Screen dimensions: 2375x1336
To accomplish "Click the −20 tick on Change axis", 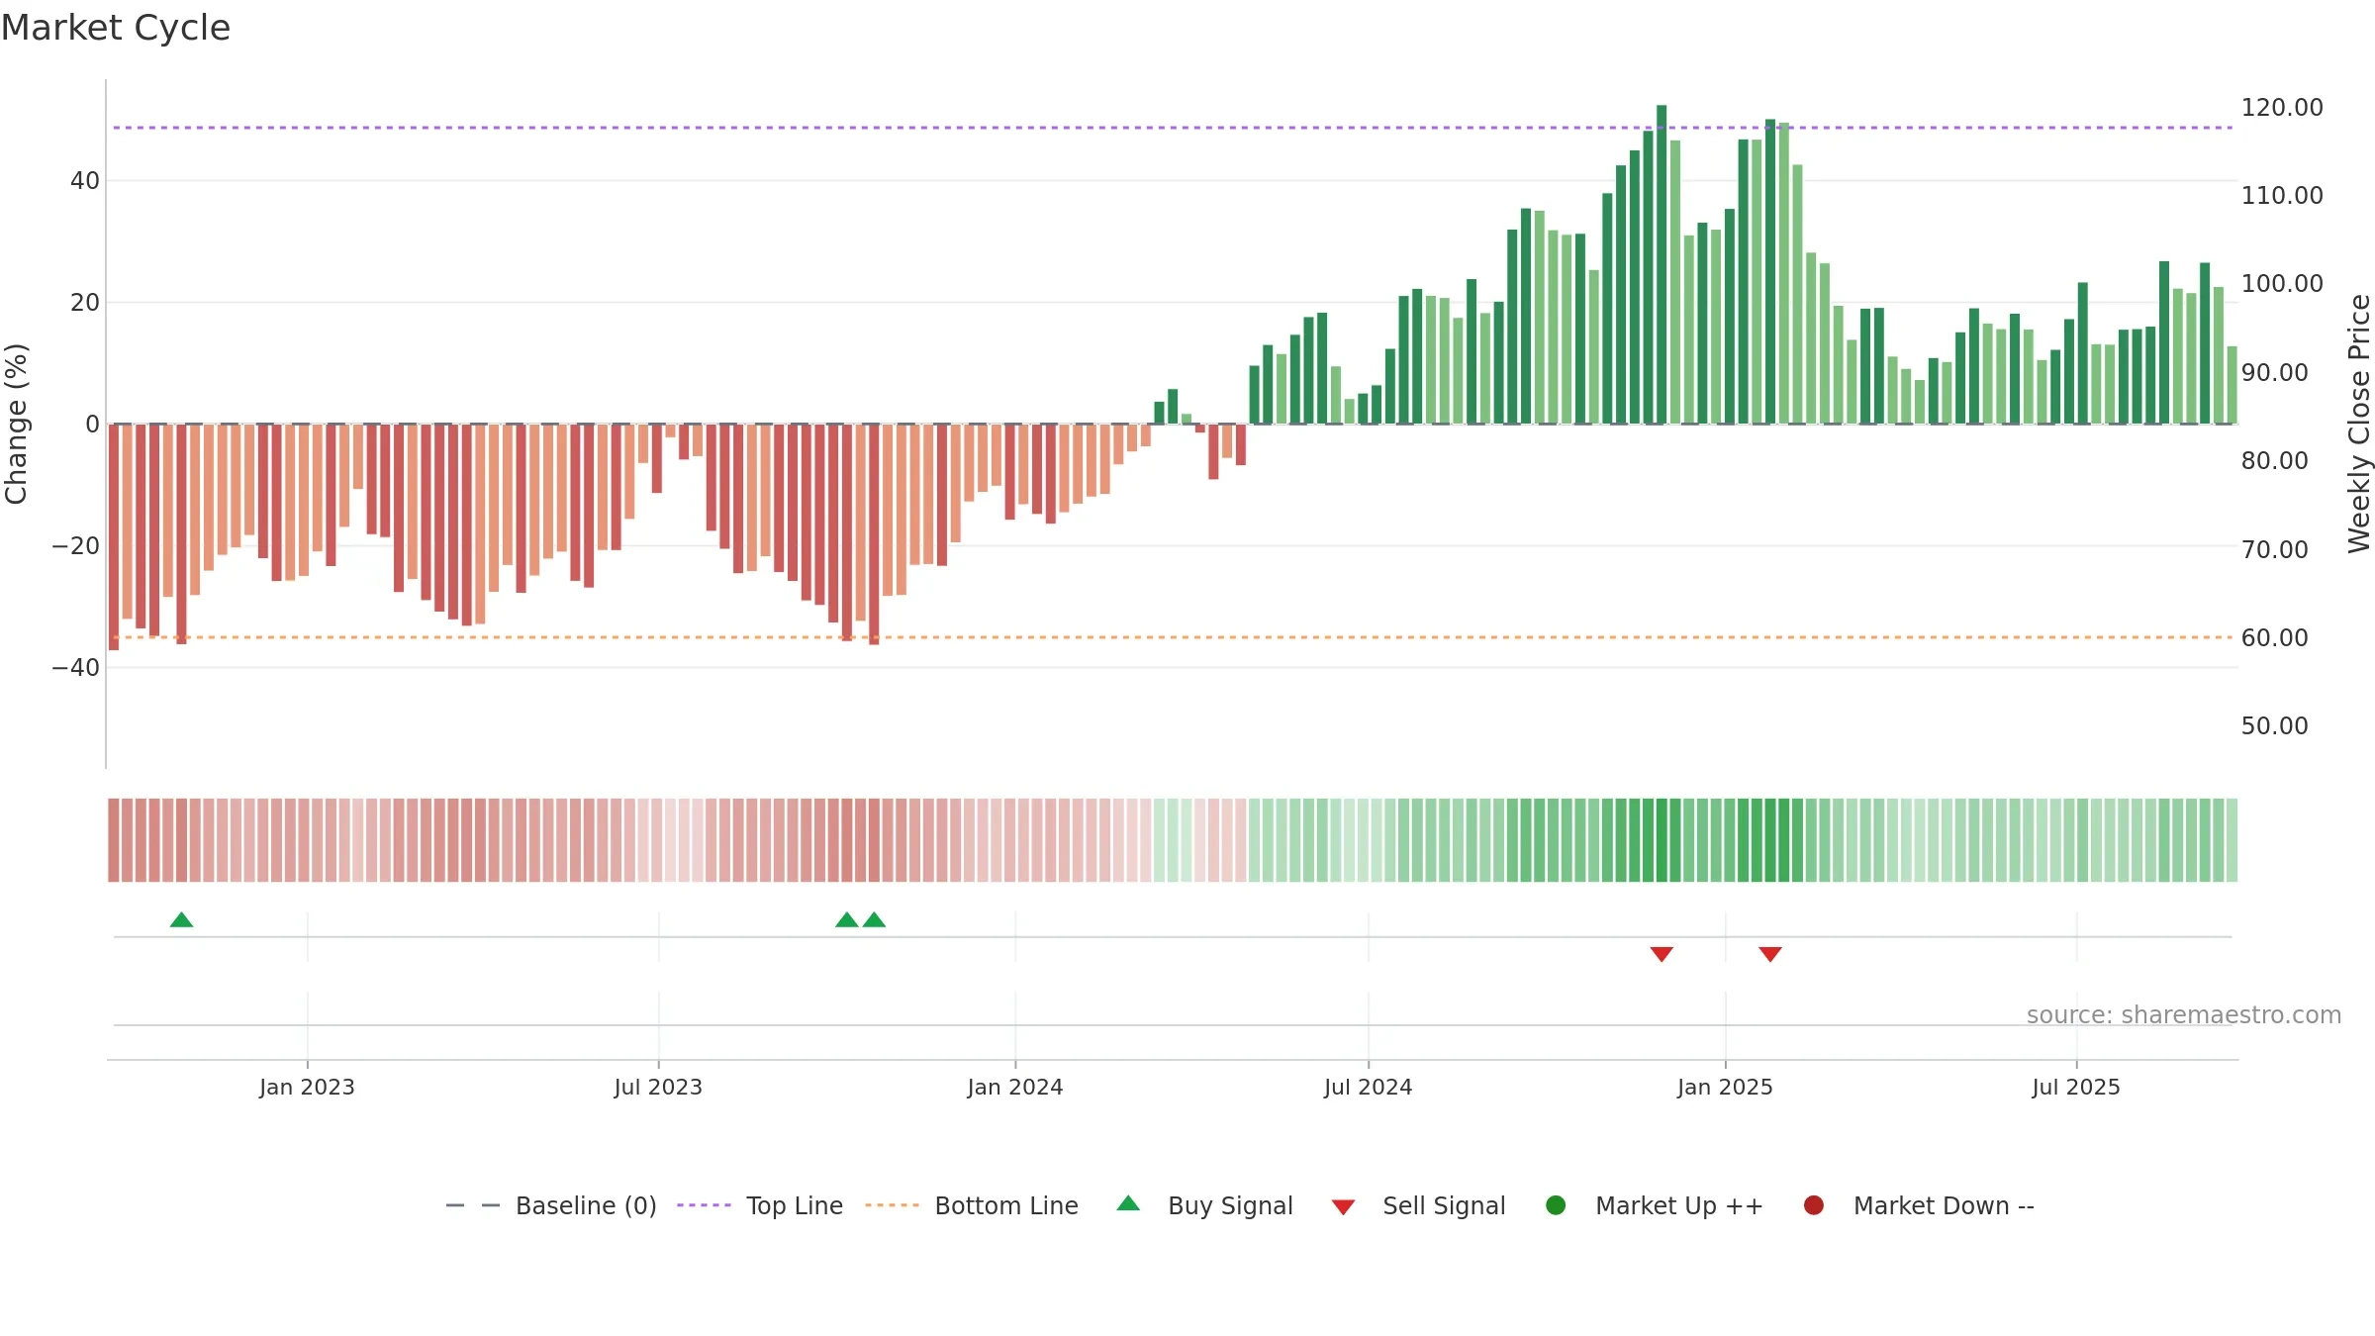I will pyautogui.click(x=76, y=546).
